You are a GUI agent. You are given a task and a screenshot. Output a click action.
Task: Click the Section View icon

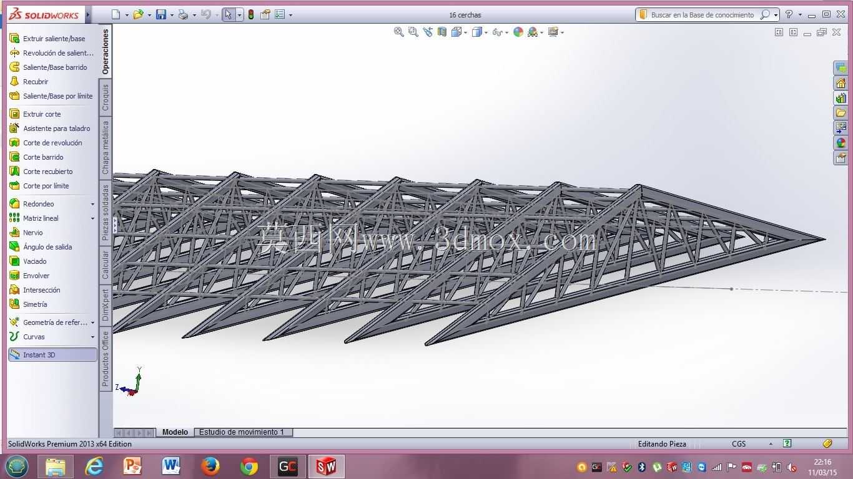(x=442, y=32)
